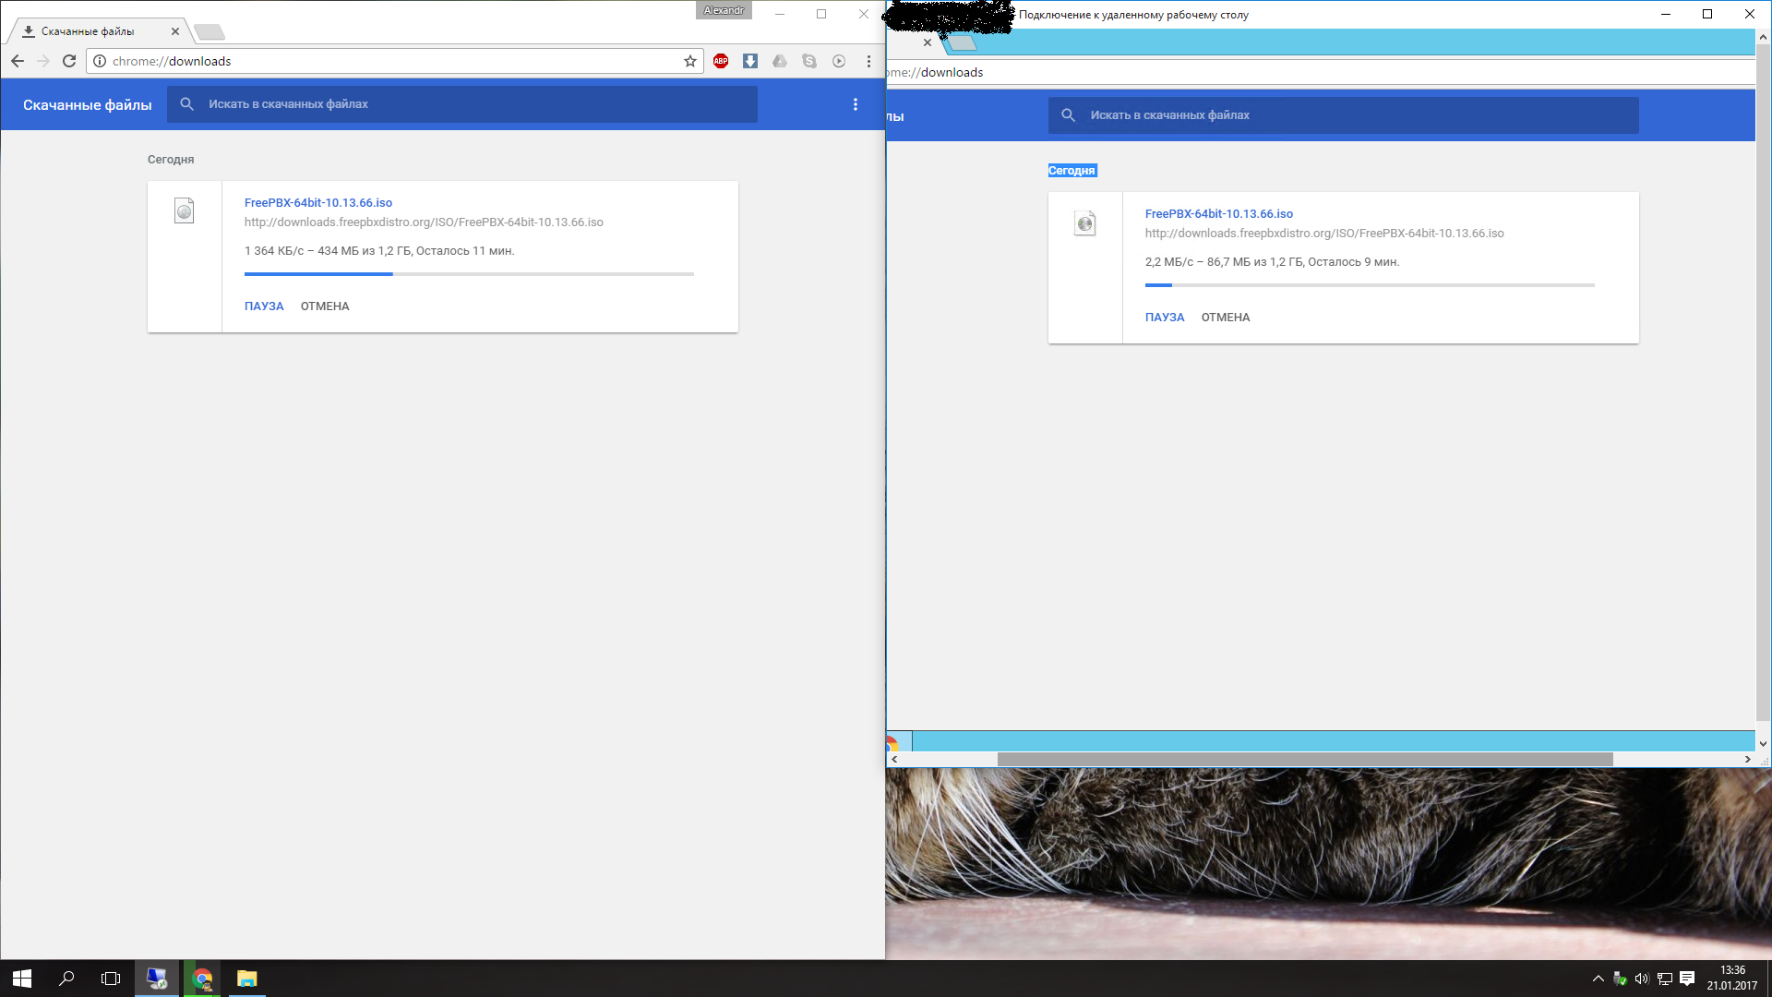
Task: Click ПАУЗА in the local Chrome download
Action: point(264,306)
